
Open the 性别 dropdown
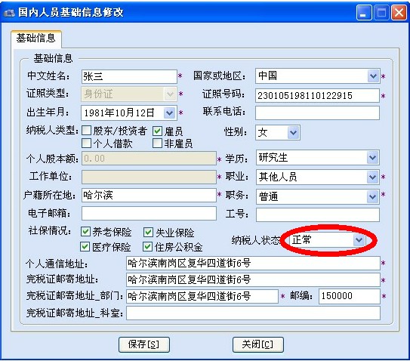(294, 132)
